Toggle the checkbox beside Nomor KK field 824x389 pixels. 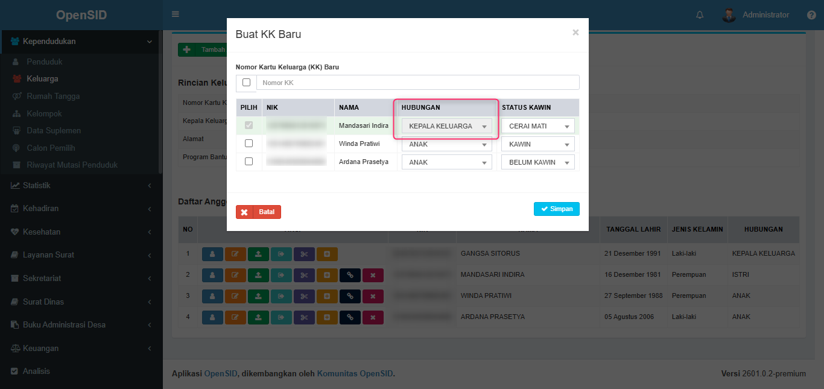tap(246, 83)
